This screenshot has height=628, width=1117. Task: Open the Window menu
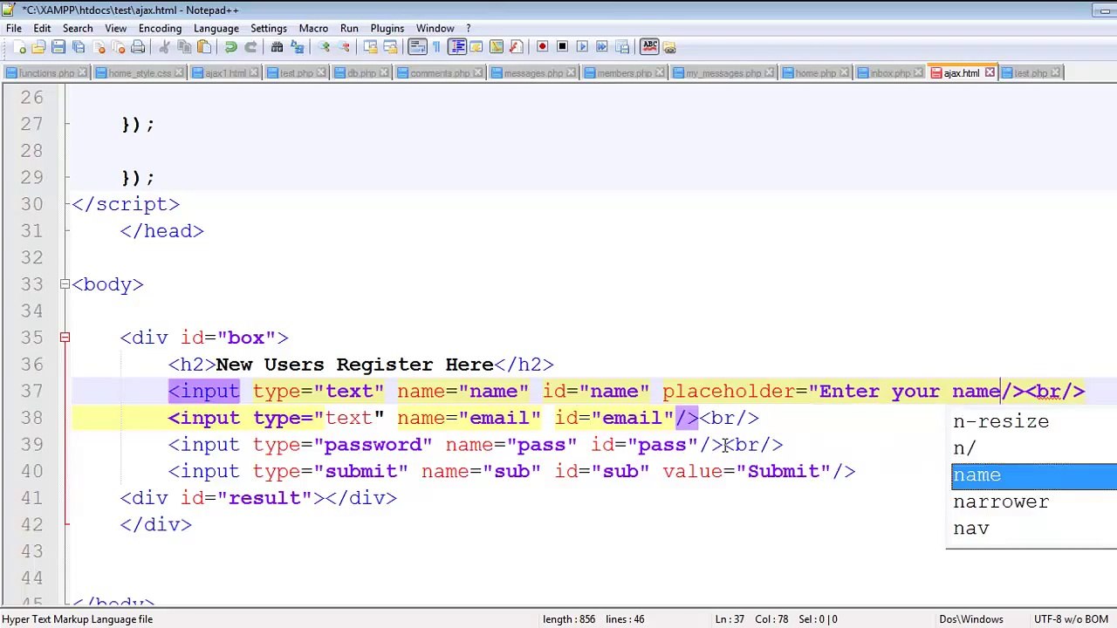tap(435, 28)
